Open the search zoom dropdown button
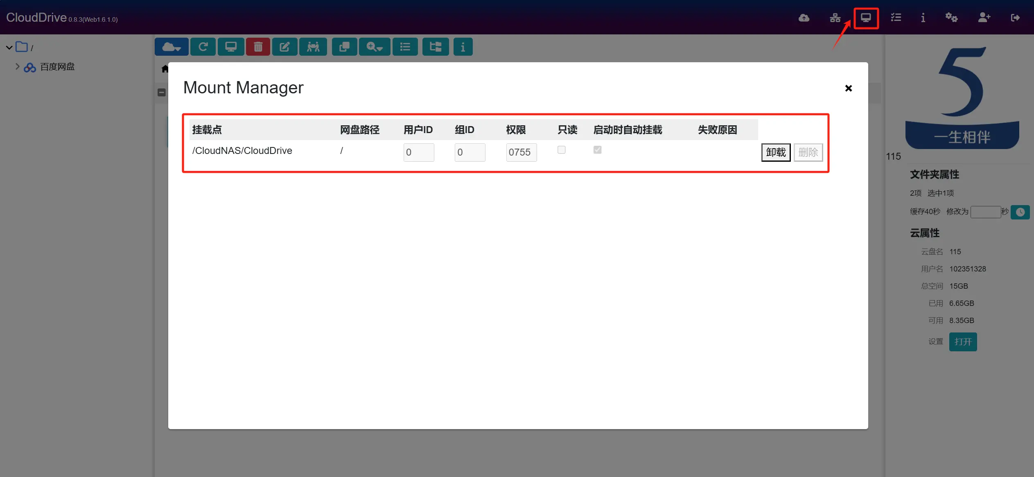1034x477 pixels. click(374, 47)
